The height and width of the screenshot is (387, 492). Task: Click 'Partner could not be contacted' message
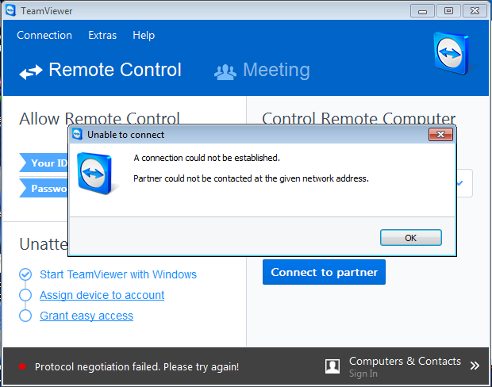pyautogui.click(x=251, y=178)
